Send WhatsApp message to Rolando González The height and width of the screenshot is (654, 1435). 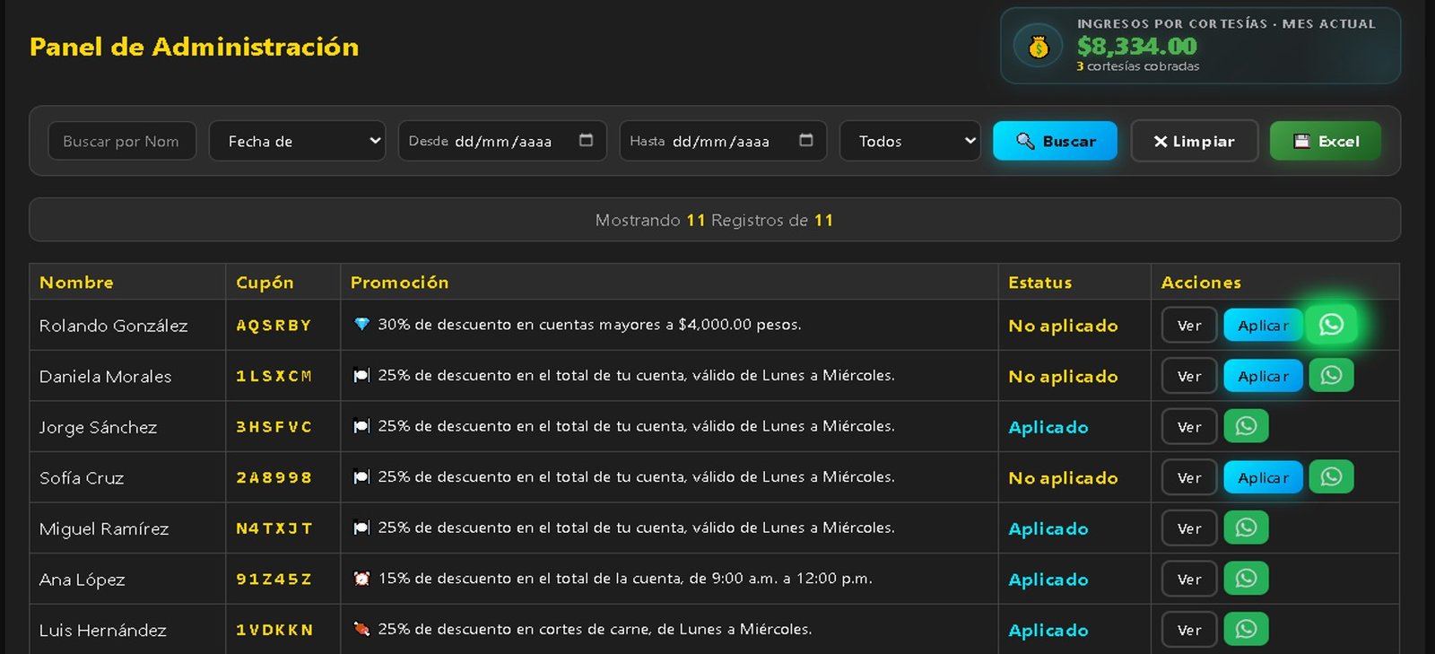[1331, 325]
